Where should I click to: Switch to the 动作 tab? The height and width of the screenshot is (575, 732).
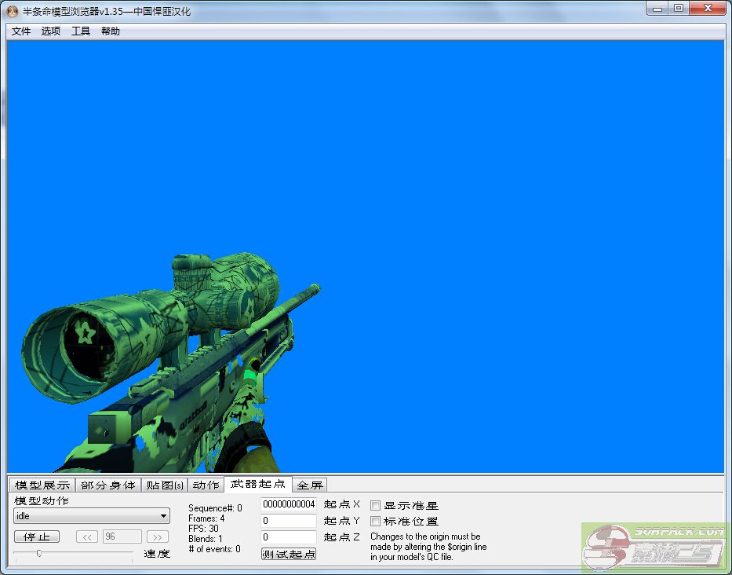click(206, 485)
